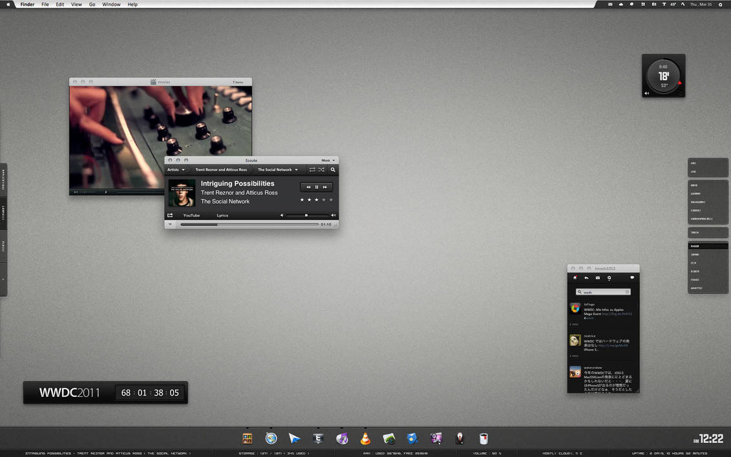
Task: Open search in the Ecoute toolbar
Action: tap(333, 170)
